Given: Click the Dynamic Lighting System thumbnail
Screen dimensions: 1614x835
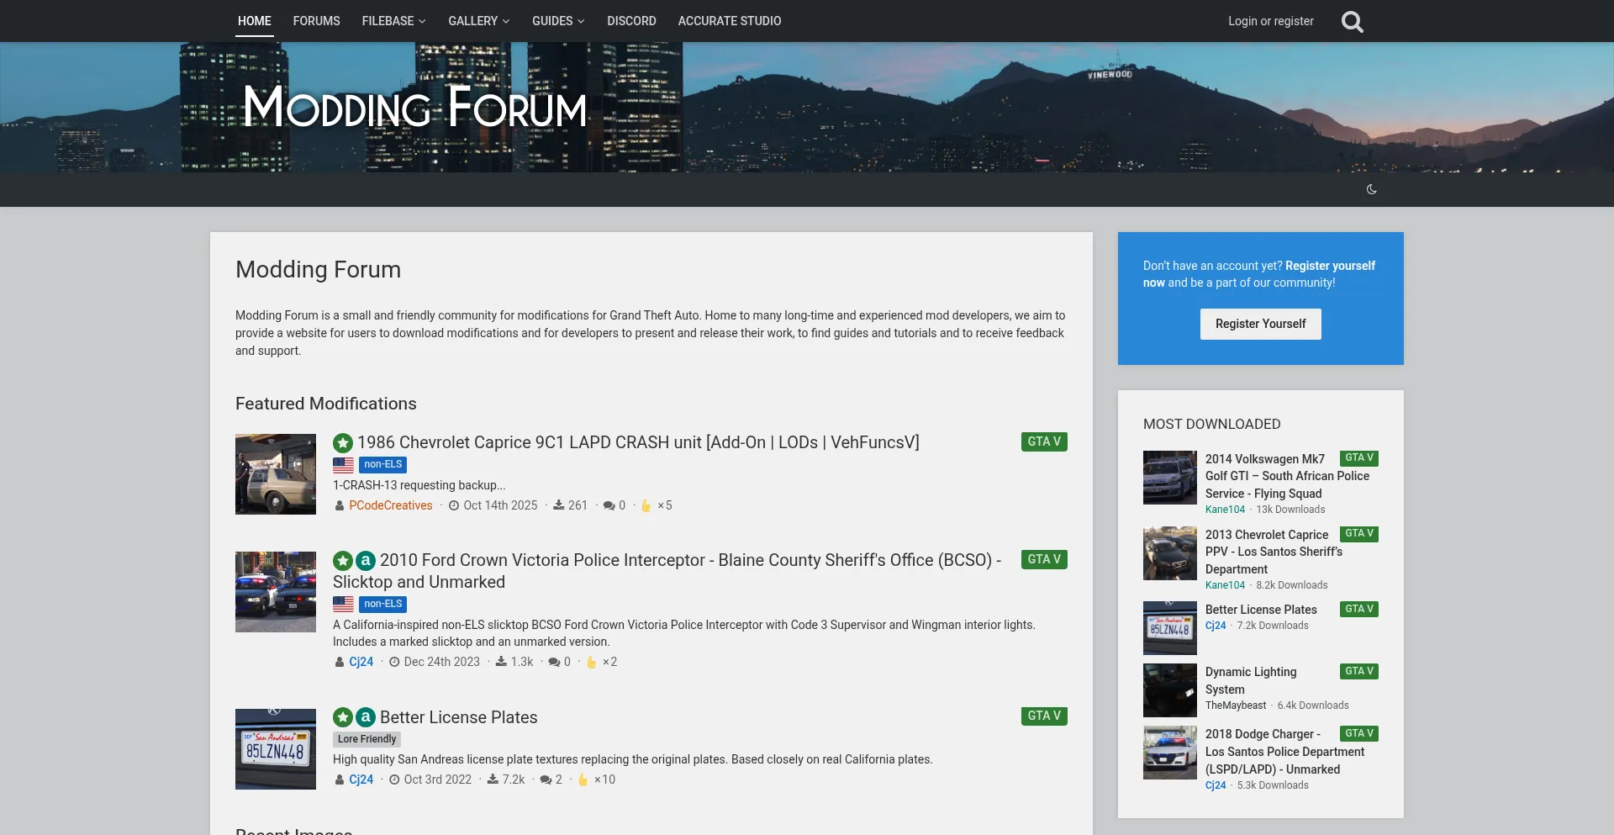Looking at the screenshot, I should (1169, 690).
